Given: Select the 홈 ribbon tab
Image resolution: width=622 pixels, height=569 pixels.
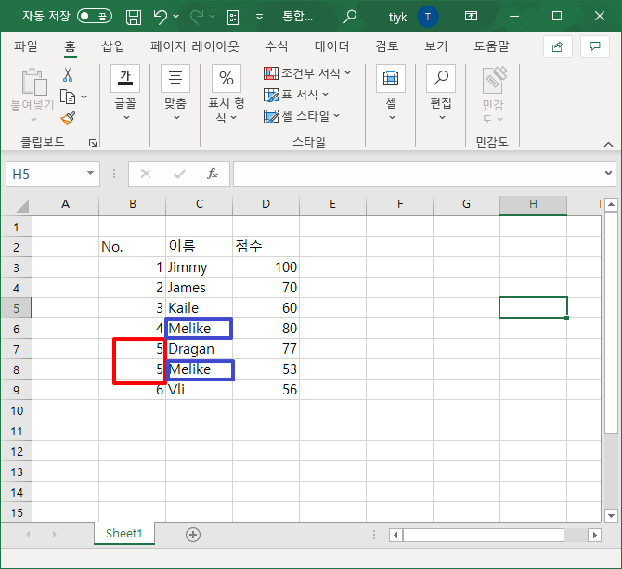Looking at the screenshot, I should coord(70,46).
